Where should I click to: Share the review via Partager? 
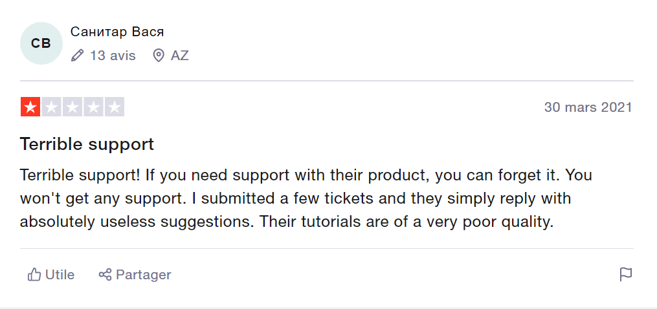(x=143, y=275)
